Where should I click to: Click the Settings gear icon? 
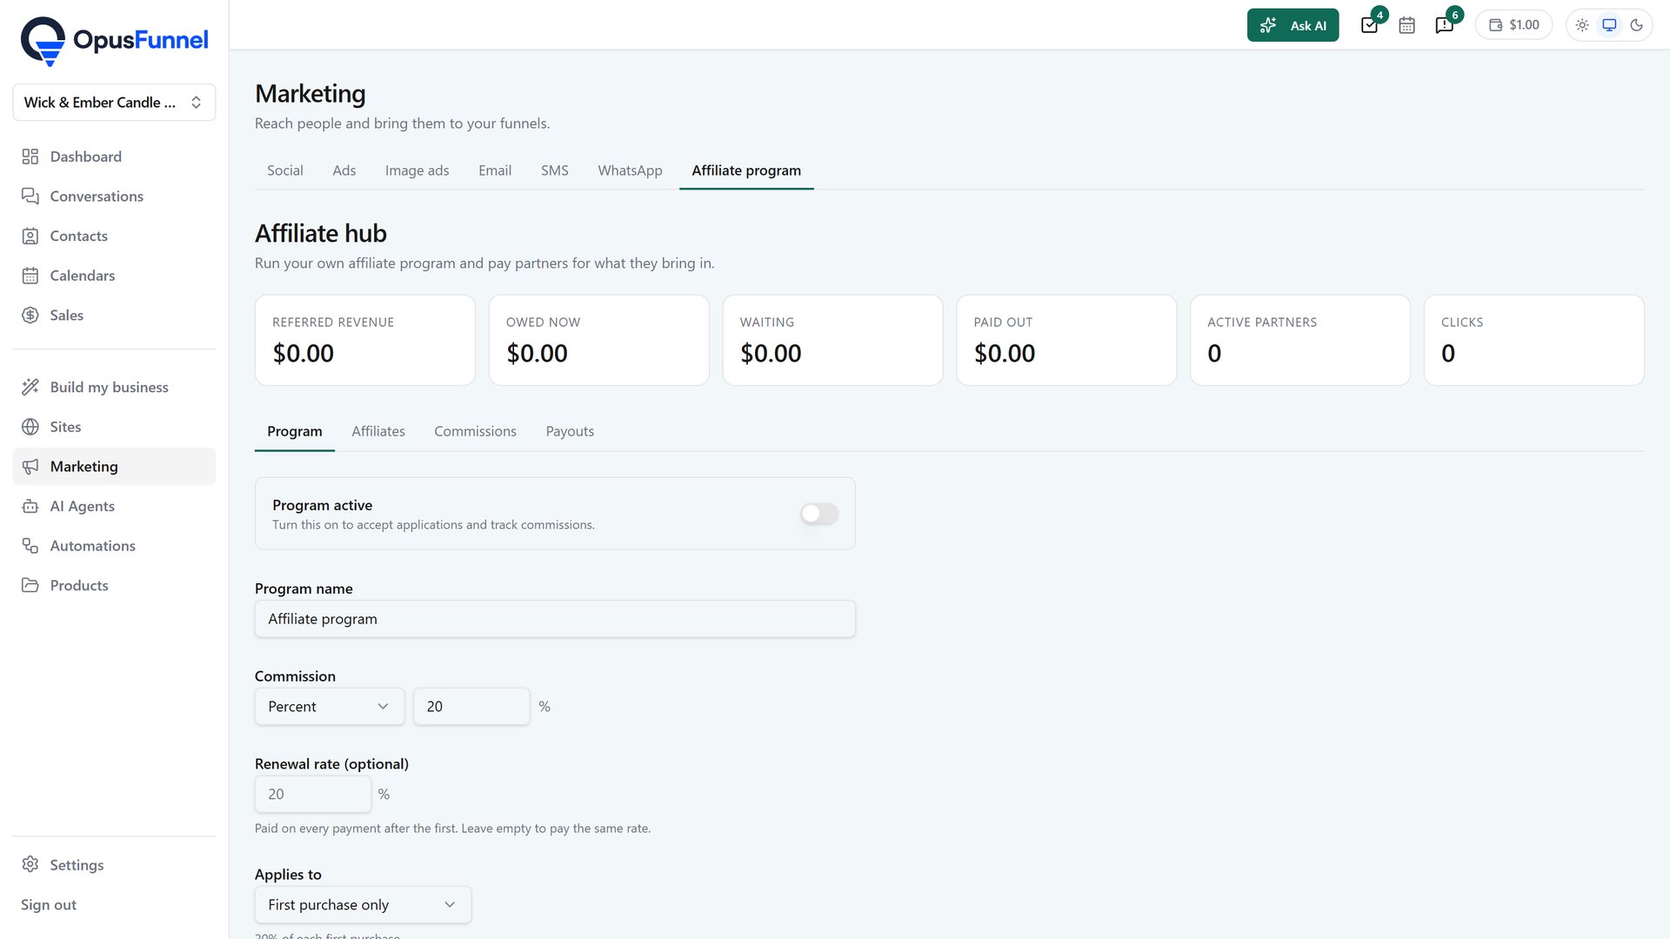(x=30, y=864)
